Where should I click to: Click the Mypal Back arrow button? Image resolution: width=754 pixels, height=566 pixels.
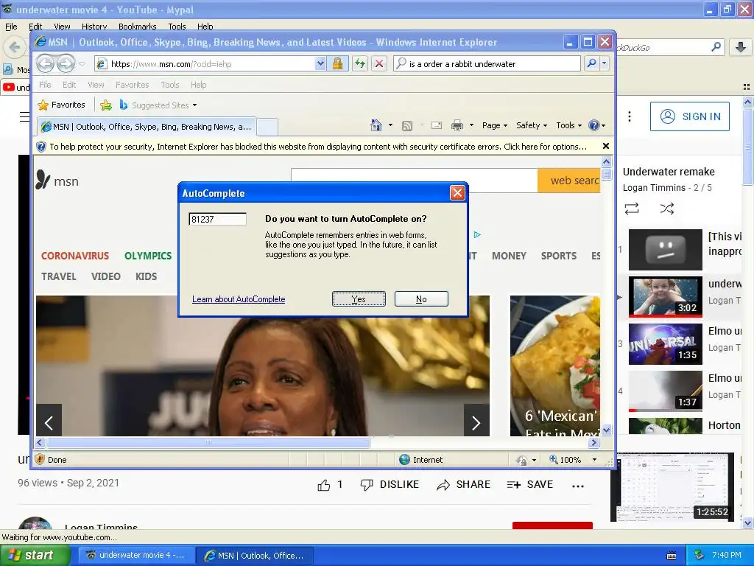(15, 47)
